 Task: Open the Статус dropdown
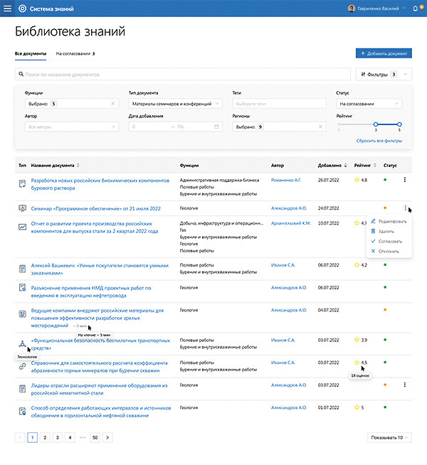click(406, 104)
